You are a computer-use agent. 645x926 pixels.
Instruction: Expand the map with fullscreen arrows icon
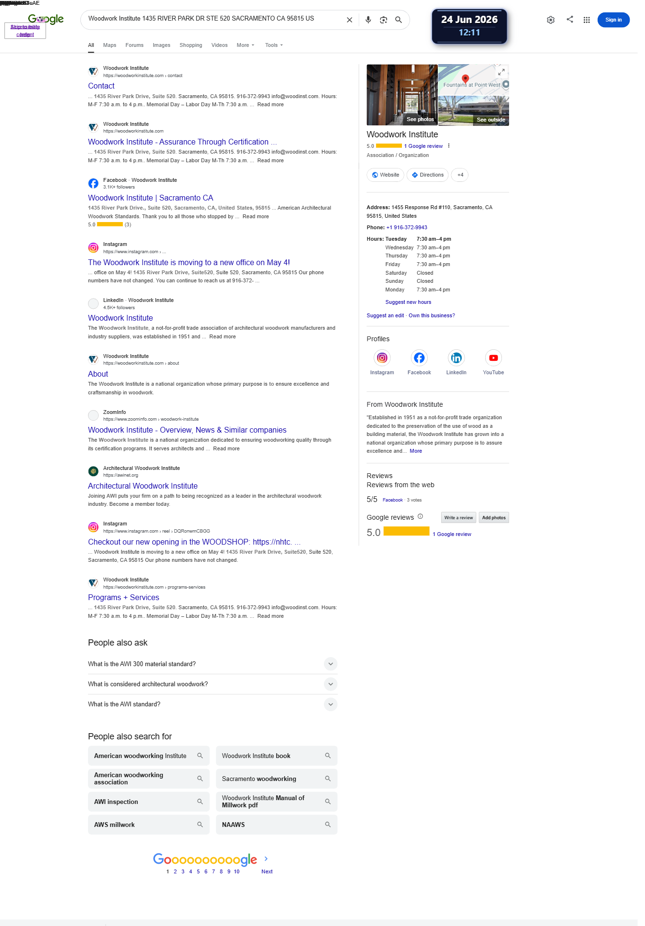tap(501, 72)
